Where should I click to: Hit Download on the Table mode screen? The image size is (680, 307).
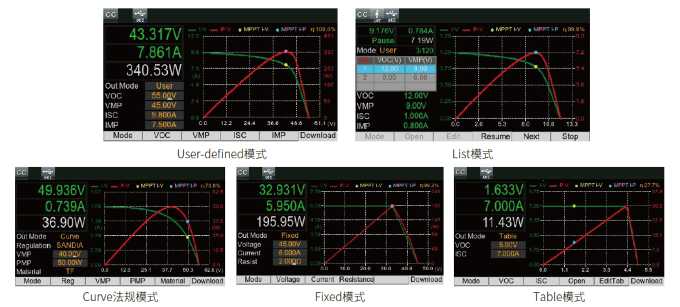tap(646, 281)
